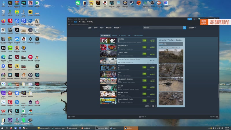
Task: Click the tank screenshot in preview panel
Action: [171, 56]
